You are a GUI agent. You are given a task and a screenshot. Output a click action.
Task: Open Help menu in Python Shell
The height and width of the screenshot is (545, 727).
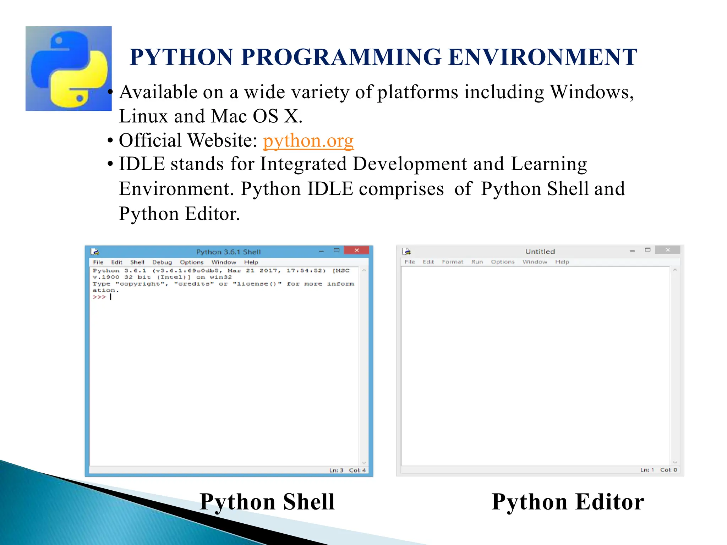coord(251,262)
